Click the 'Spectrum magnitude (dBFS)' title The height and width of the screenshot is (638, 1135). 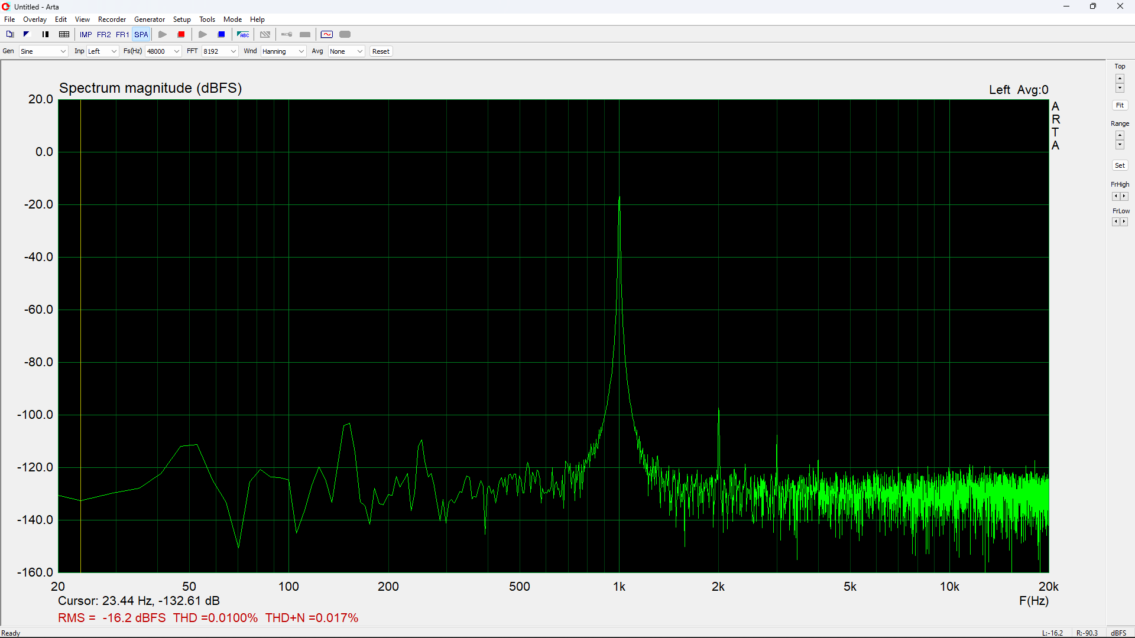[x=151, y=88]
